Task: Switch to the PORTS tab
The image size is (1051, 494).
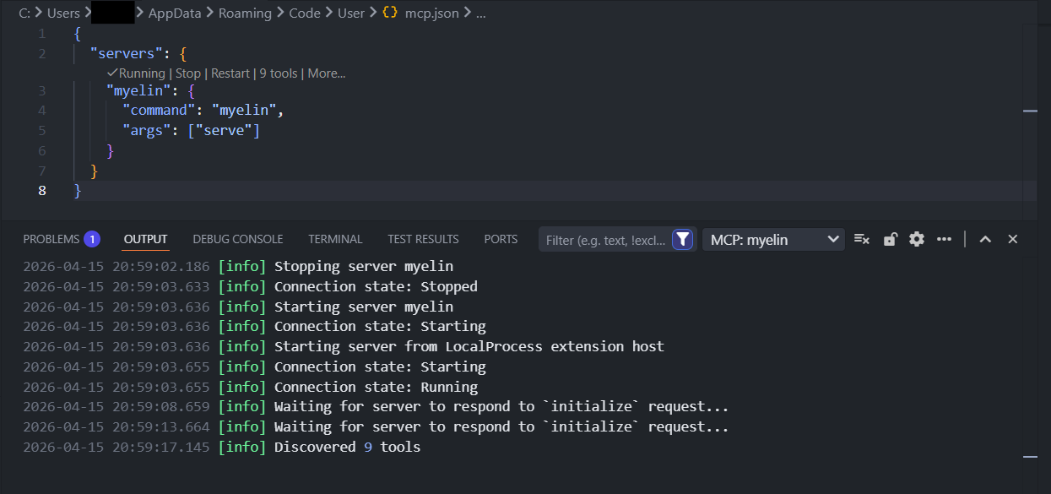Action: point(501,239)
